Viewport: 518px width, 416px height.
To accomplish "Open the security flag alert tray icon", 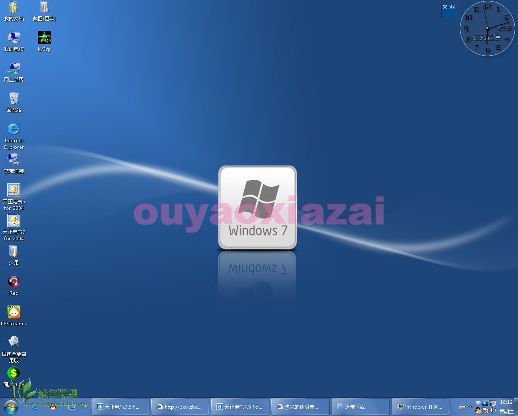I will [485, 410].
